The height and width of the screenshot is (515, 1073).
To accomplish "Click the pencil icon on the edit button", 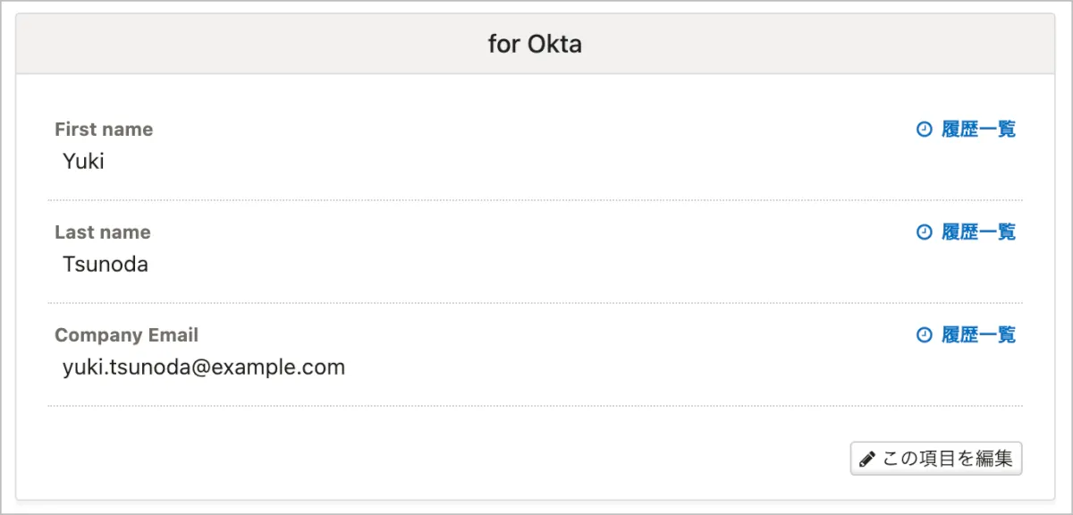I will (866, 460).
